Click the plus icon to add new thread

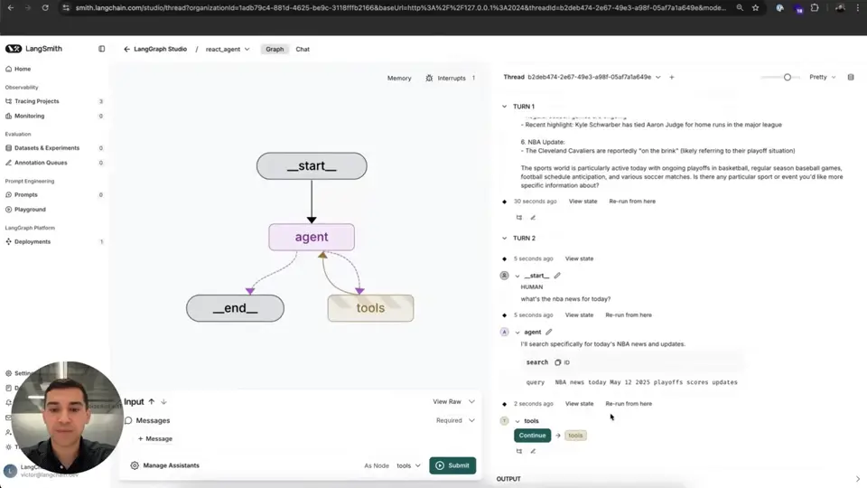672,78
